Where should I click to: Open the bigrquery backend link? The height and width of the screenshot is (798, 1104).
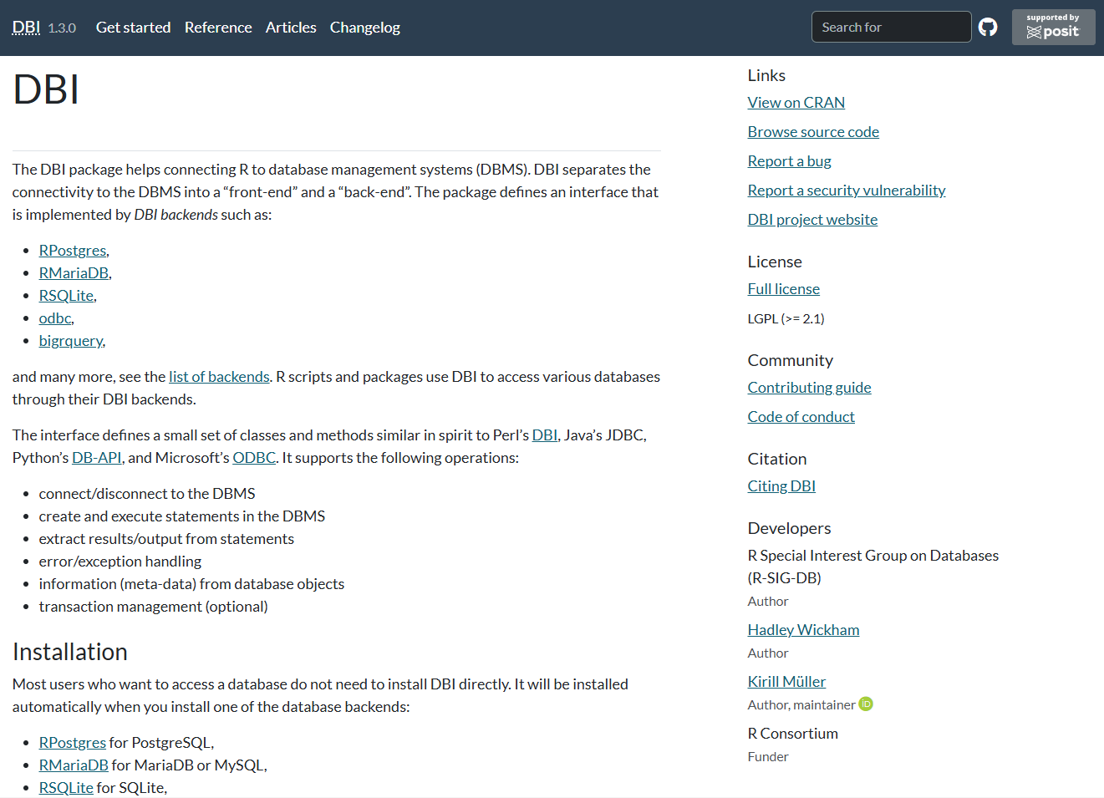(71, 341)
